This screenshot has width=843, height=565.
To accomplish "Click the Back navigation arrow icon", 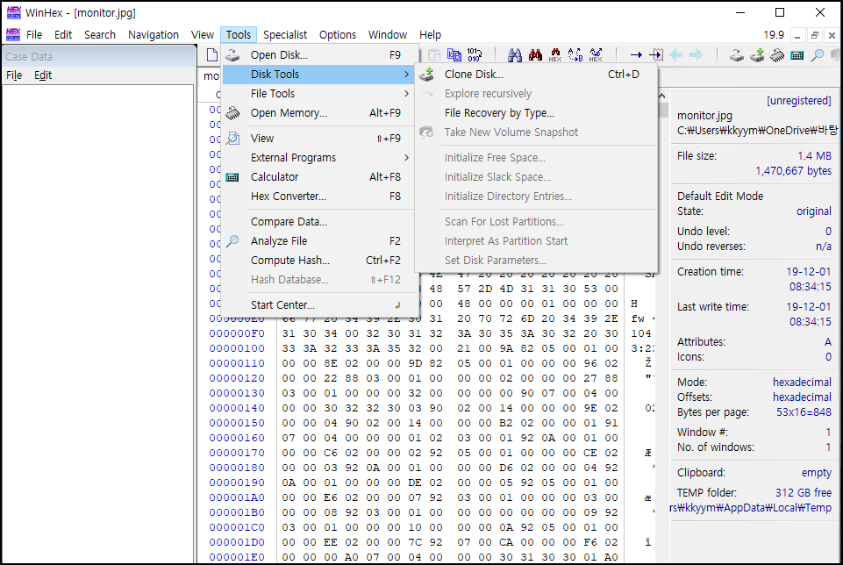I will [676, 55].
